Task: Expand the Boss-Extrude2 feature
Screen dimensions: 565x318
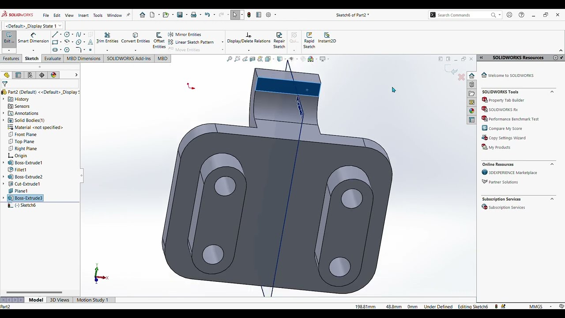Action: pyautogui.click(x=4, y=177)
